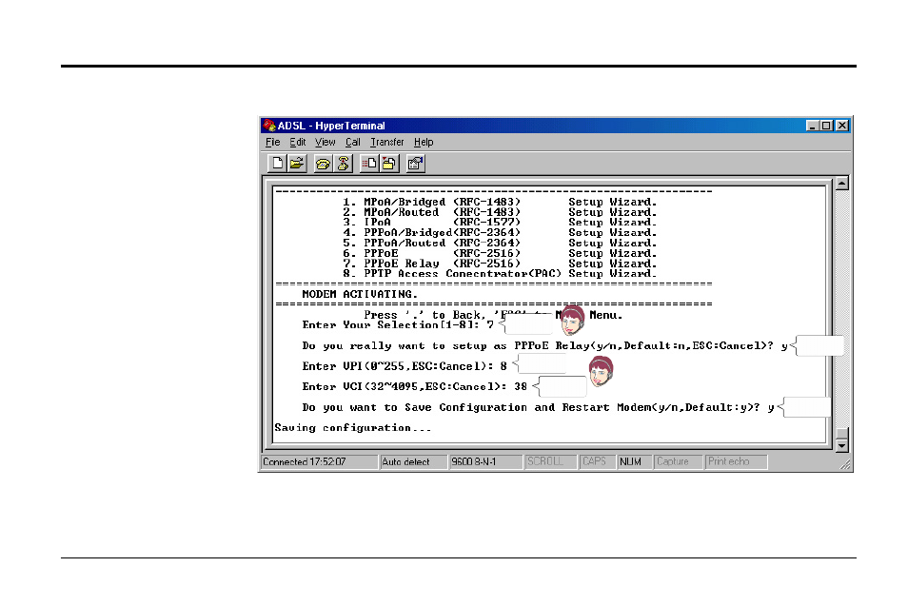The height and width of the screenshot is (606, 908).
Task: Open the View menu
Action: click(325, 143)
